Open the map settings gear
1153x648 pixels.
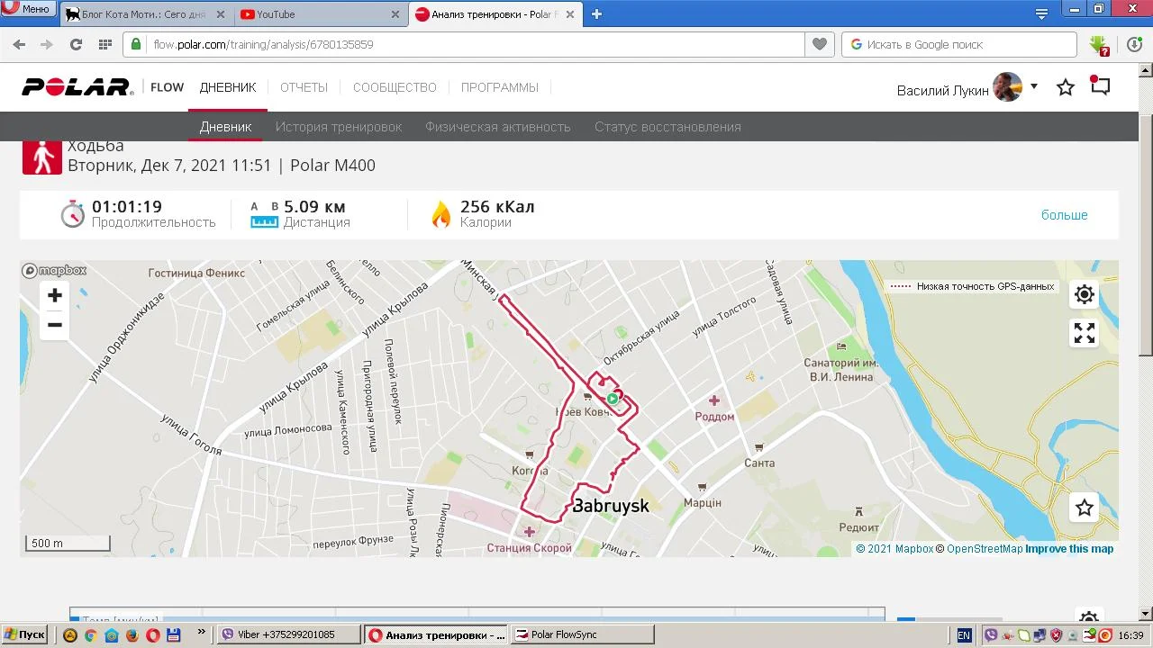pos(1085,294)
